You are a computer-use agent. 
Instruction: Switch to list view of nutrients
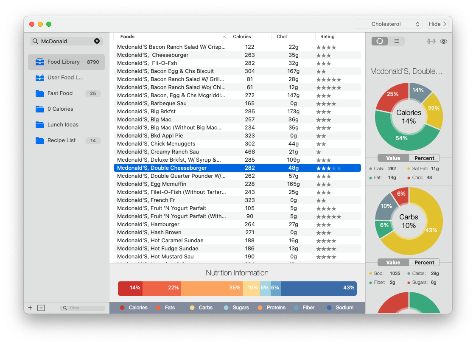tap(396, 41)
